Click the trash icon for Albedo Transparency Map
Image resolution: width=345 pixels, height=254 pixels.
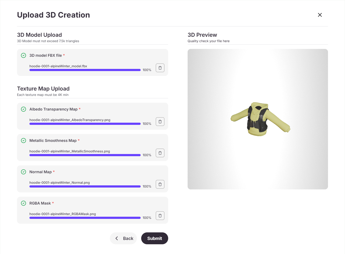click(x=160, y=122)
